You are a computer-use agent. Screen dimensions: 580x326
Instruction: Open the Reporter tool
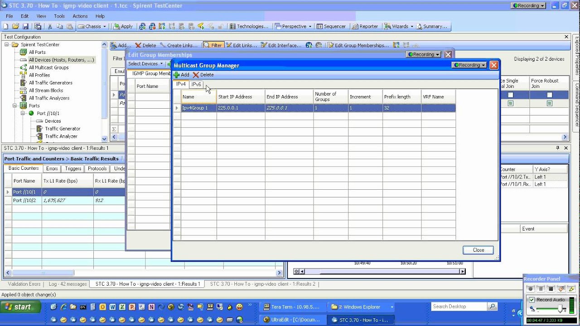(365, 26)
